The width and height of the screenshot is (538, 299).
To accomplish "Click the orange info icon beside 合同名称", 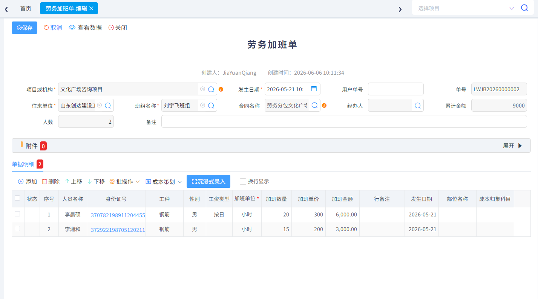I will (x=324, y=106).
